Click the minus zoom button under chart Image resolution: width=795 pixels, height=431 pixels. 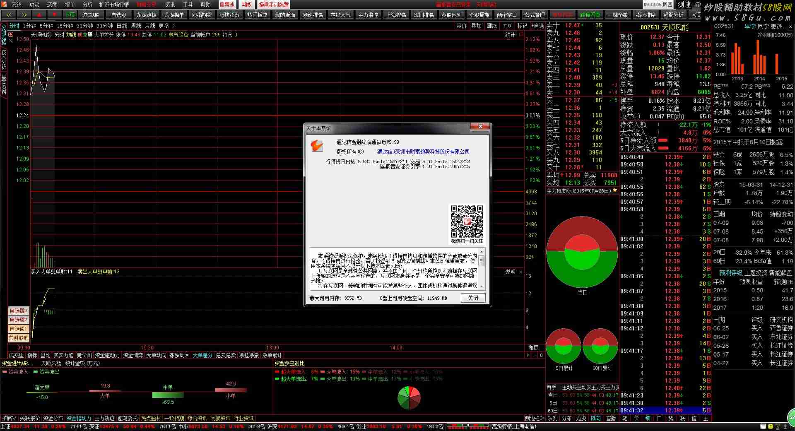(x=534, y=355)
